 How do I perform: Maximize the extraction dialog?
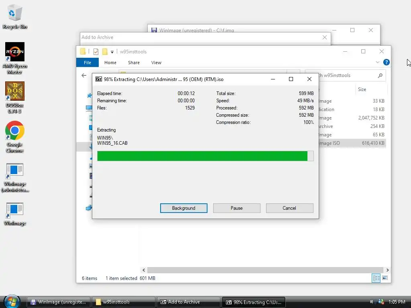click(x=291, y=79)
